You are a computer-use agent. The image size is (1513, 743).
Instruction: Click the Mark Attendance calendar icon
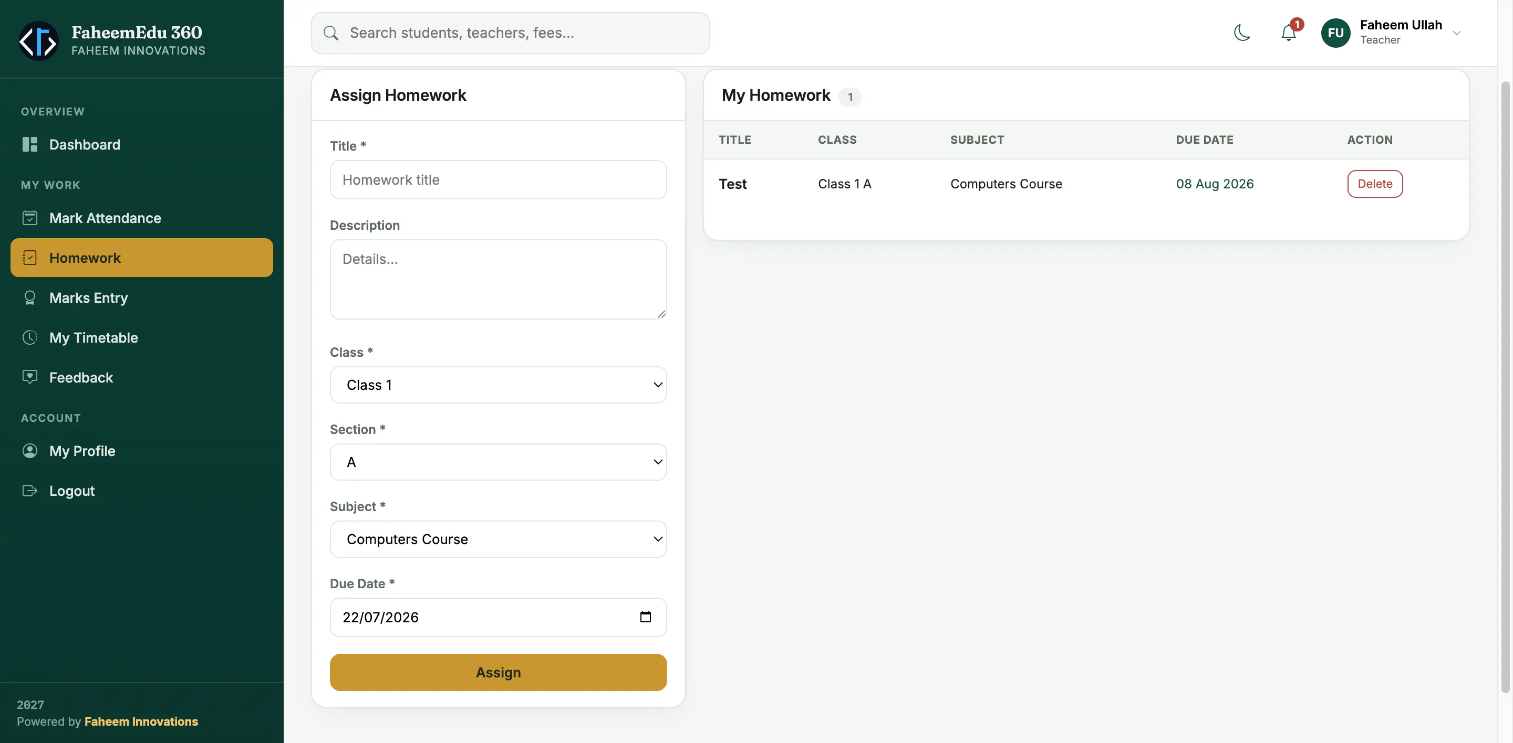pos(30,218)
